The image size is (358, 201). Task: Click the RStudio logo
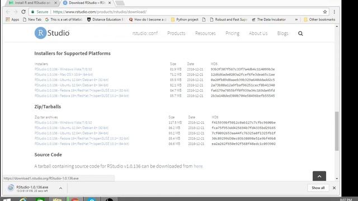coord(52,33)
